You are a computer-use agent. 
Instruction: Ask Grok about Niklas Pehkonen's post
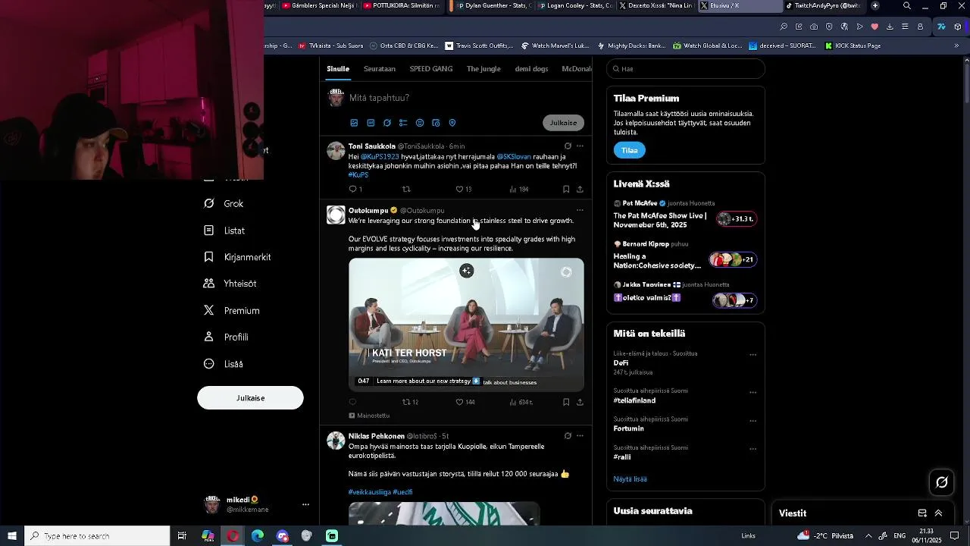[568, 436]
